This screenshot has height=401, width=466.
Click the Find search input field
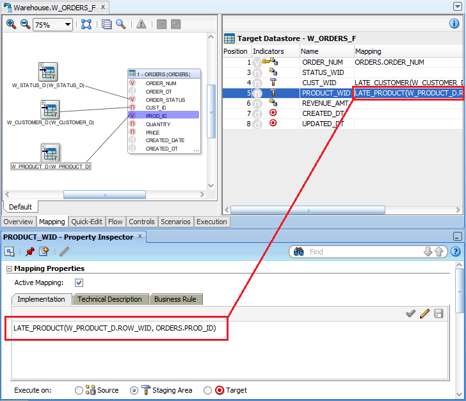click(365, 252)
